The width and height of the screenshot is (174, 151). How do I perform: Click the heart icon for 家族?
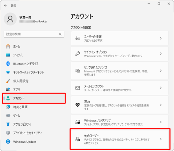(x=78, y=105)
